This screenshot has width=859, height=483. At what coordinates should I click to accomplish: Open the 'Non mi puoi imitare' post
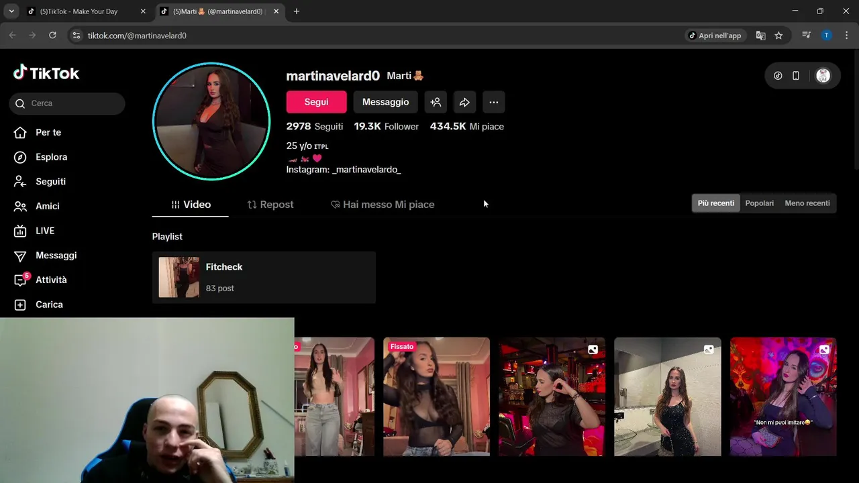point(783,396)
